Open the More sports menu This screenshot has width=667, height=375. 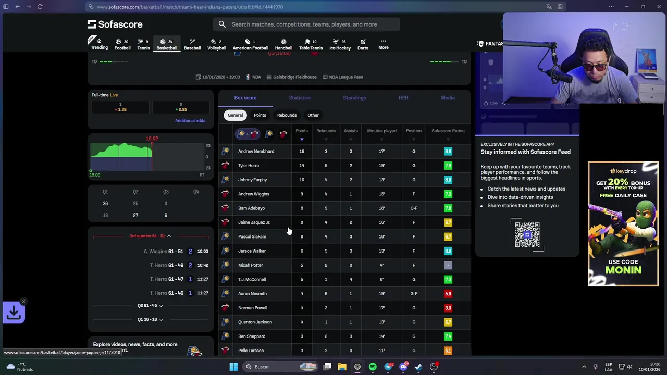coord(384,44)
